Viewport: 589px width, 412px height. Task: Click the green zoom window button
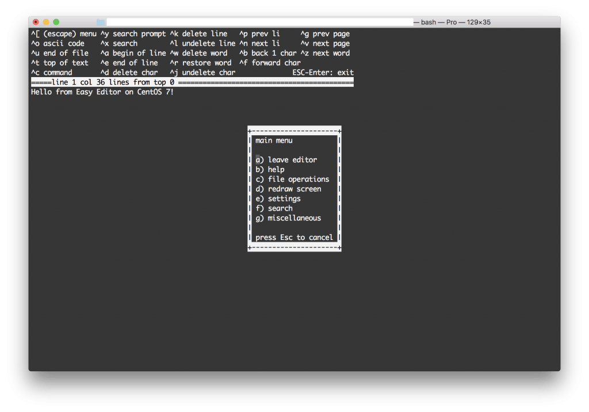[x=56, y=22]
